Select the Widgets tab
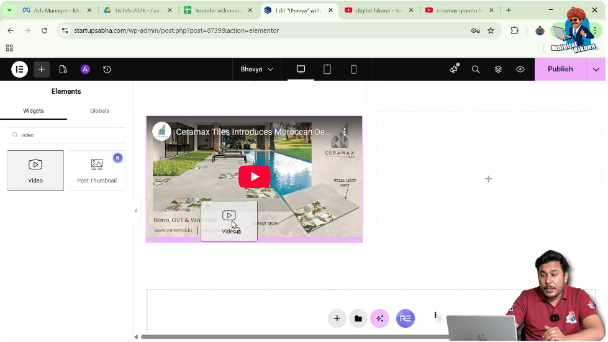This screenshot has height=342, width=608. tap(34, 110)
